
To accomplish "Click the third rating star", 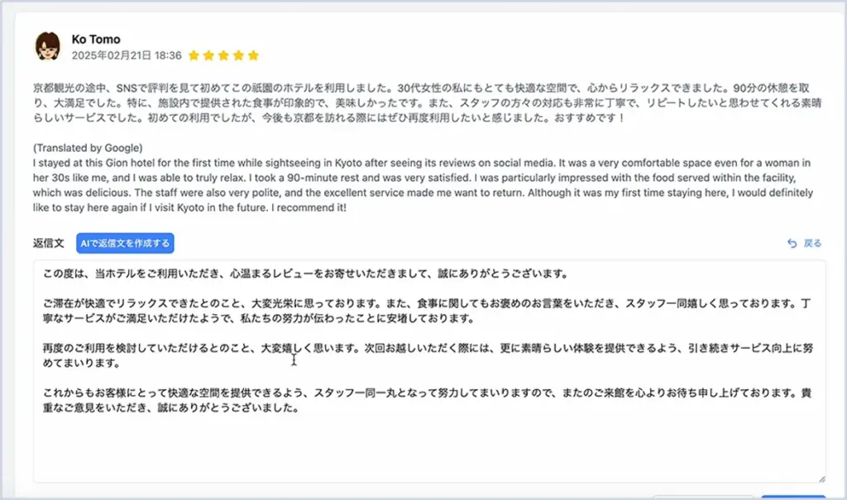I will 223,55.
